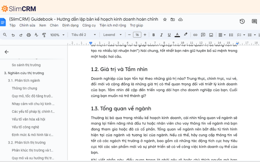This screenshot has height=162, width=260.
Task: Jump to 3.1. Phân tích ngành
Action: point(24,80)
